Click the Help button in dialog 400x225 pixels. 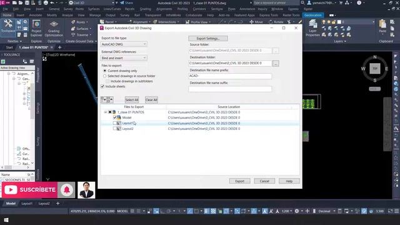click(x=289, y=181)
